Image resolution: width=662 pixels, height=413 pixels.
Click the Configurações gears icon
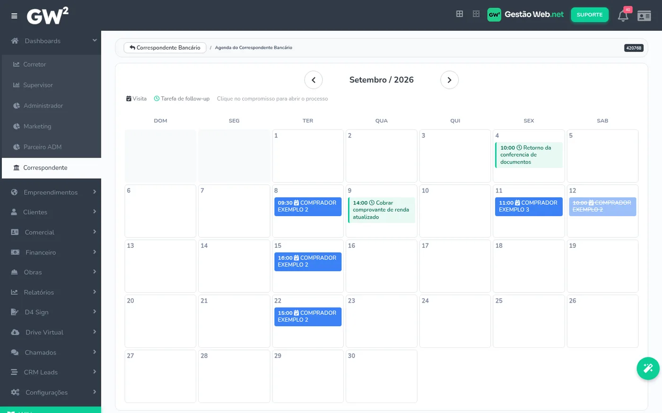point(15,392)
